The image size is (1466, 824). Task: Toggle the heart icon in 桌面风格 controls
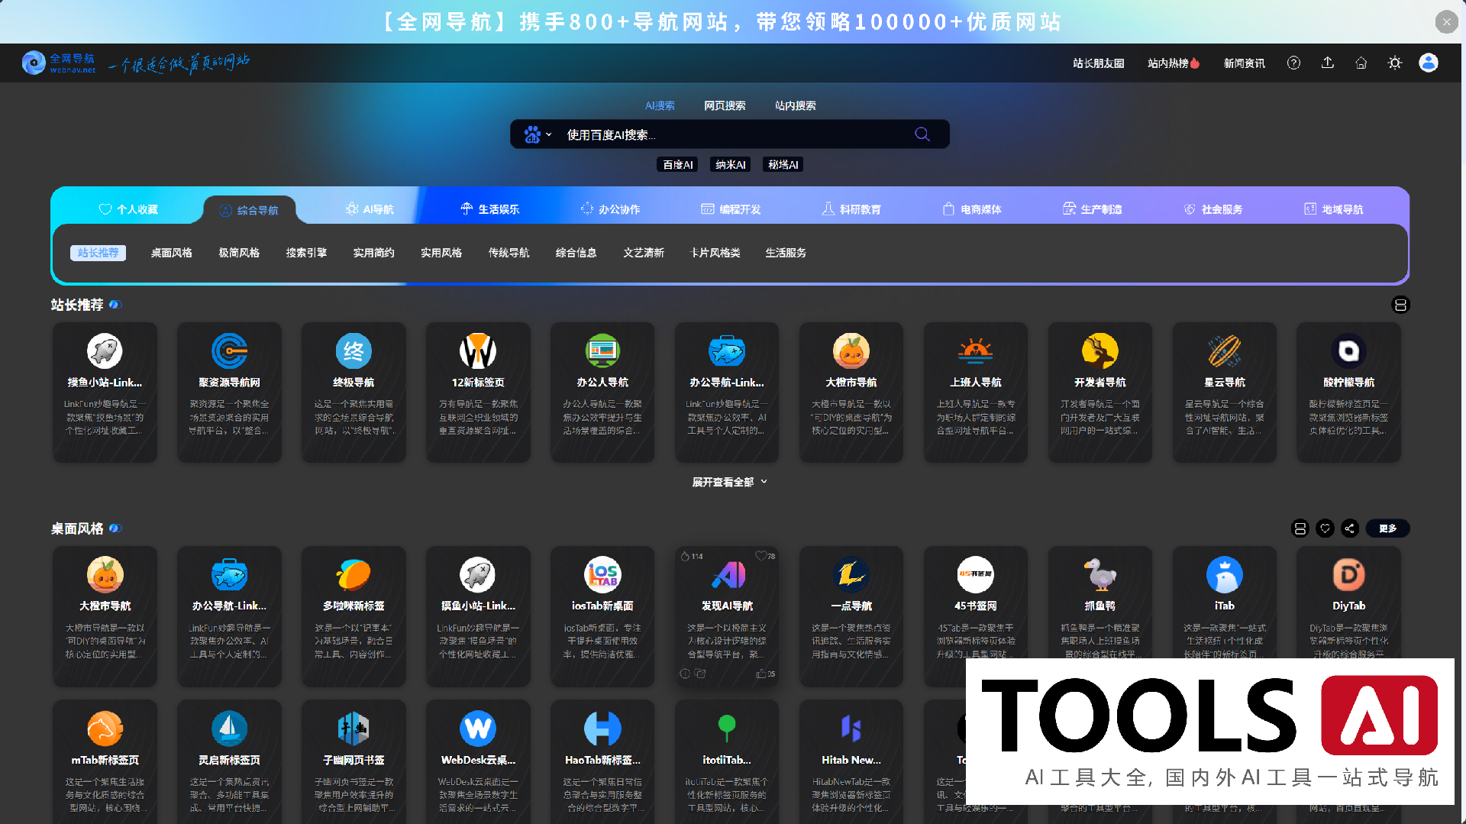point(1325,528)
